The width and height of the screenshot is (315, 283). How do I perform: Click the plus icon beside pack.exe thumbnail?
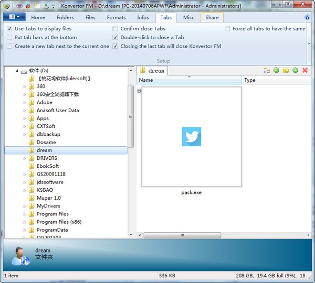pos(139,91)
